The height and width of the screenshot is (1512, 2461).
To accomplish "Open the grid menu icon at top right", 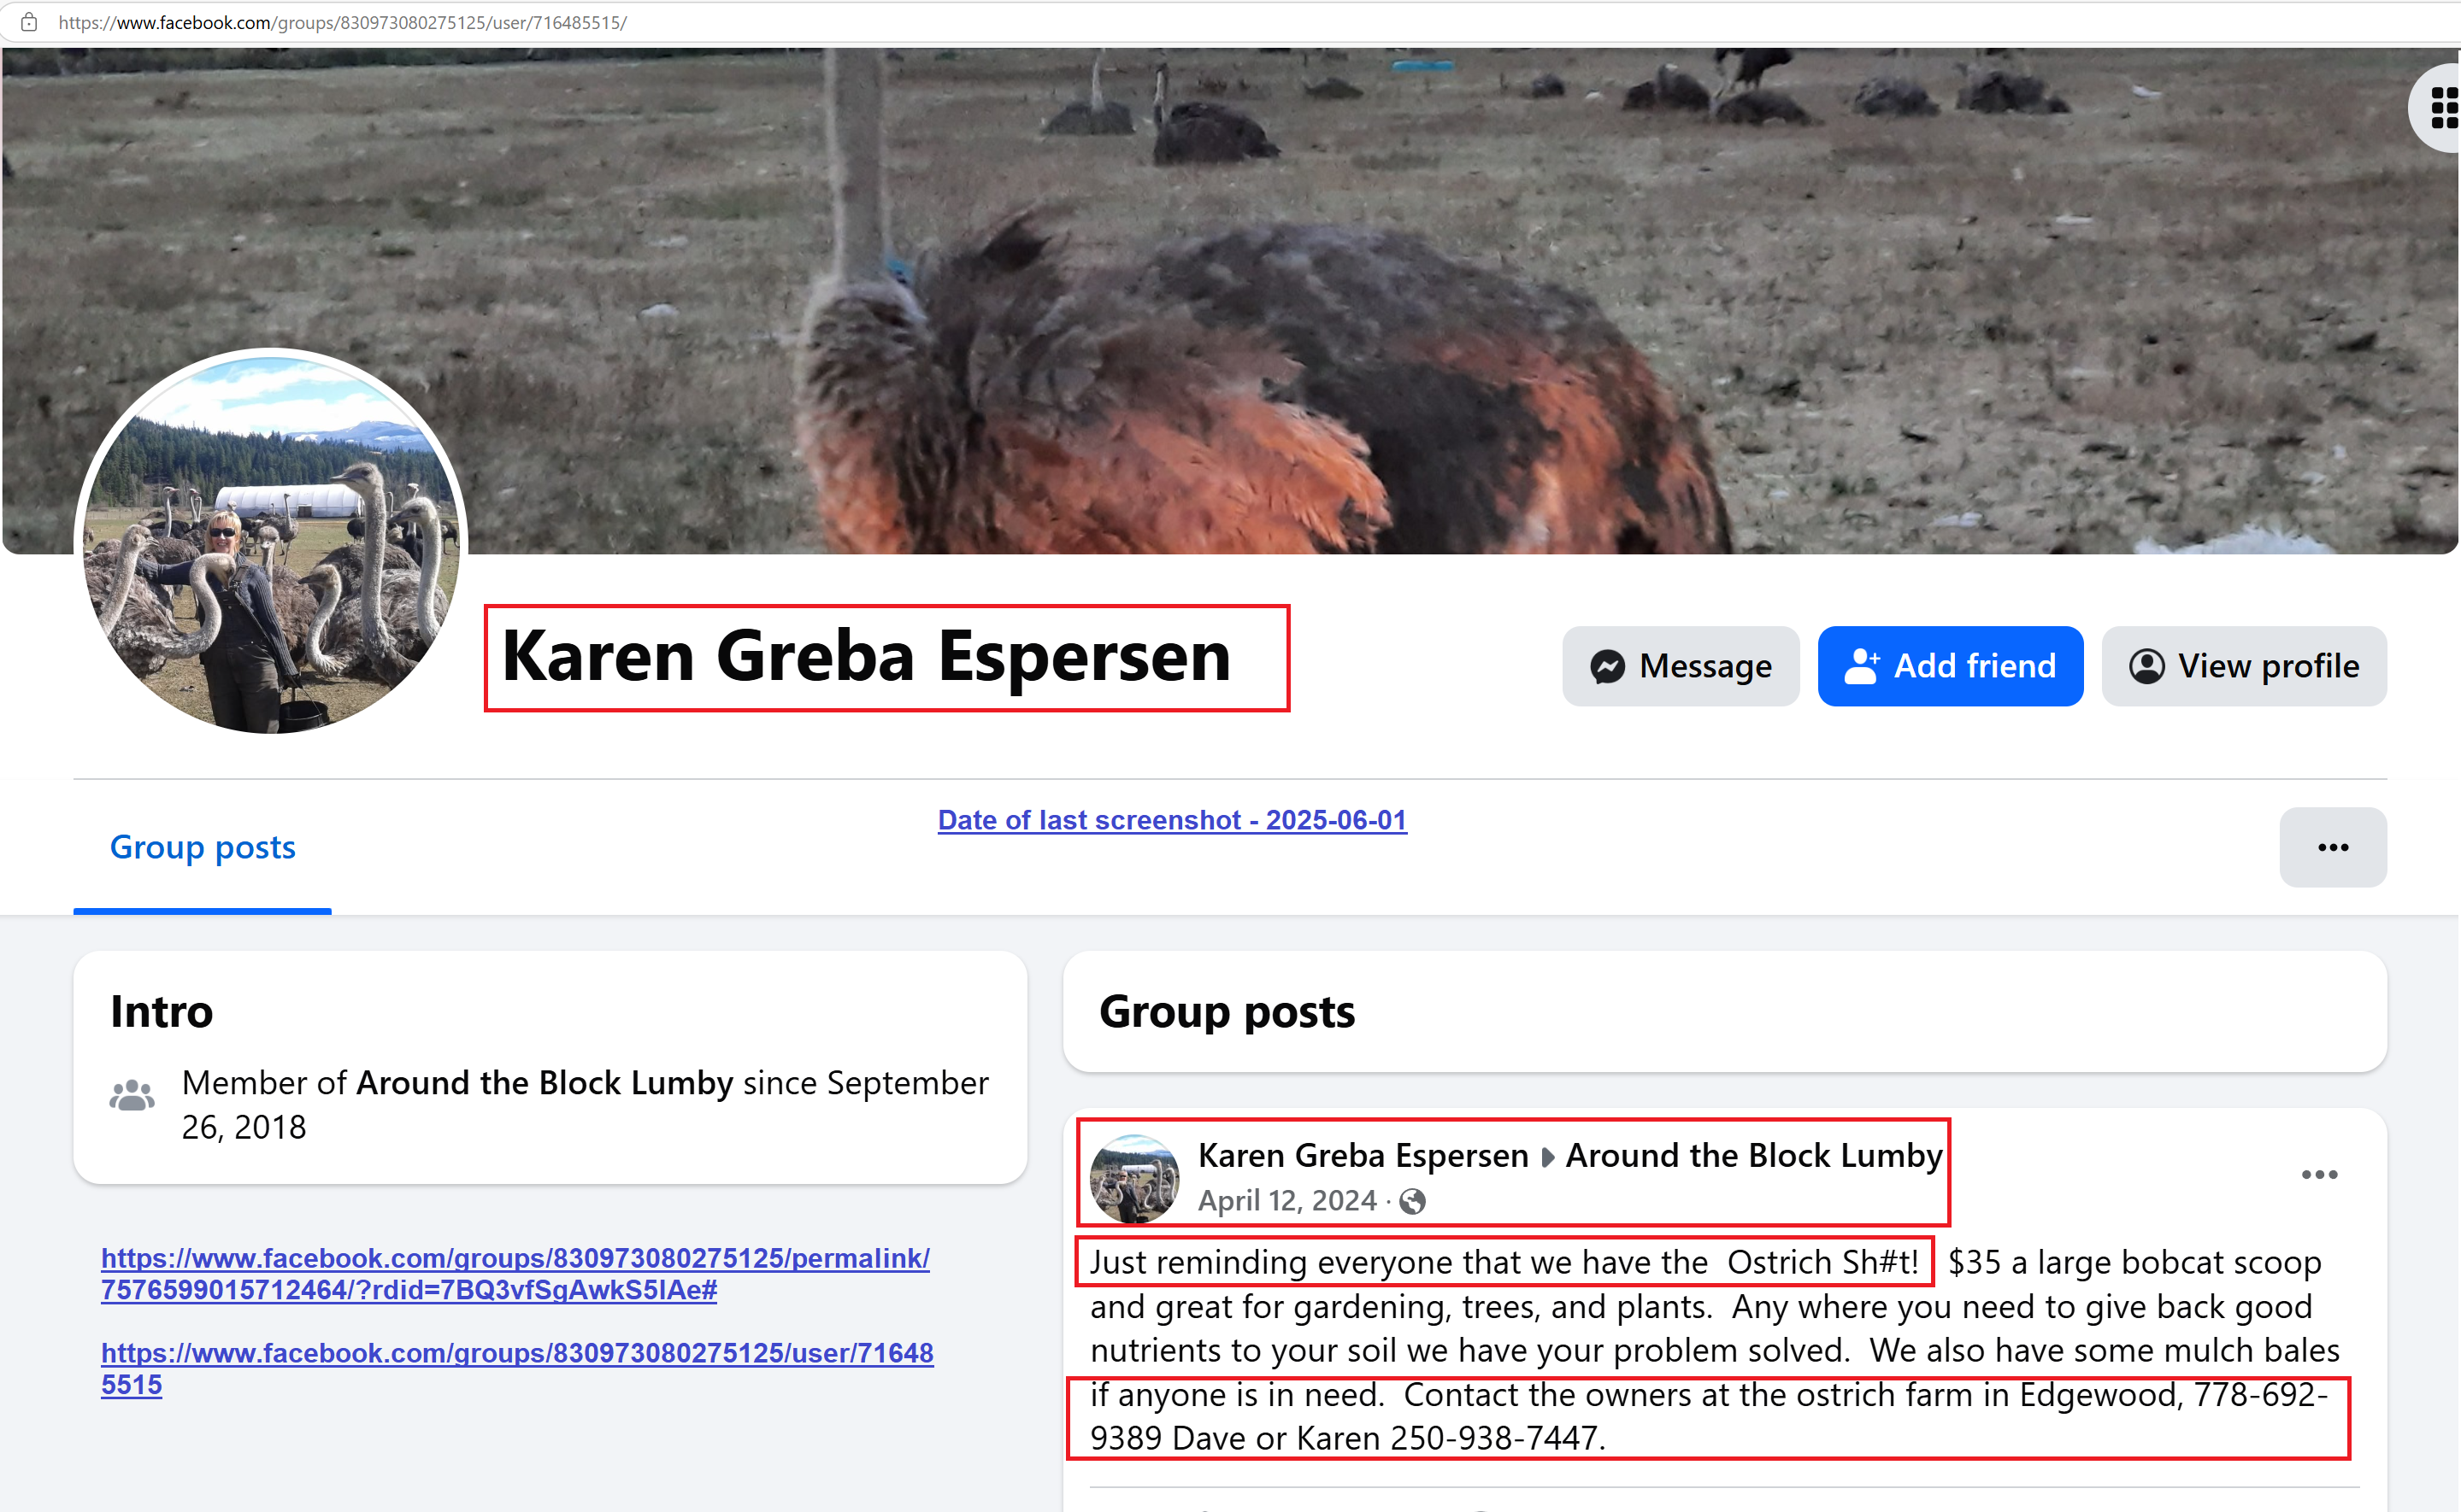I will 2444,108.
